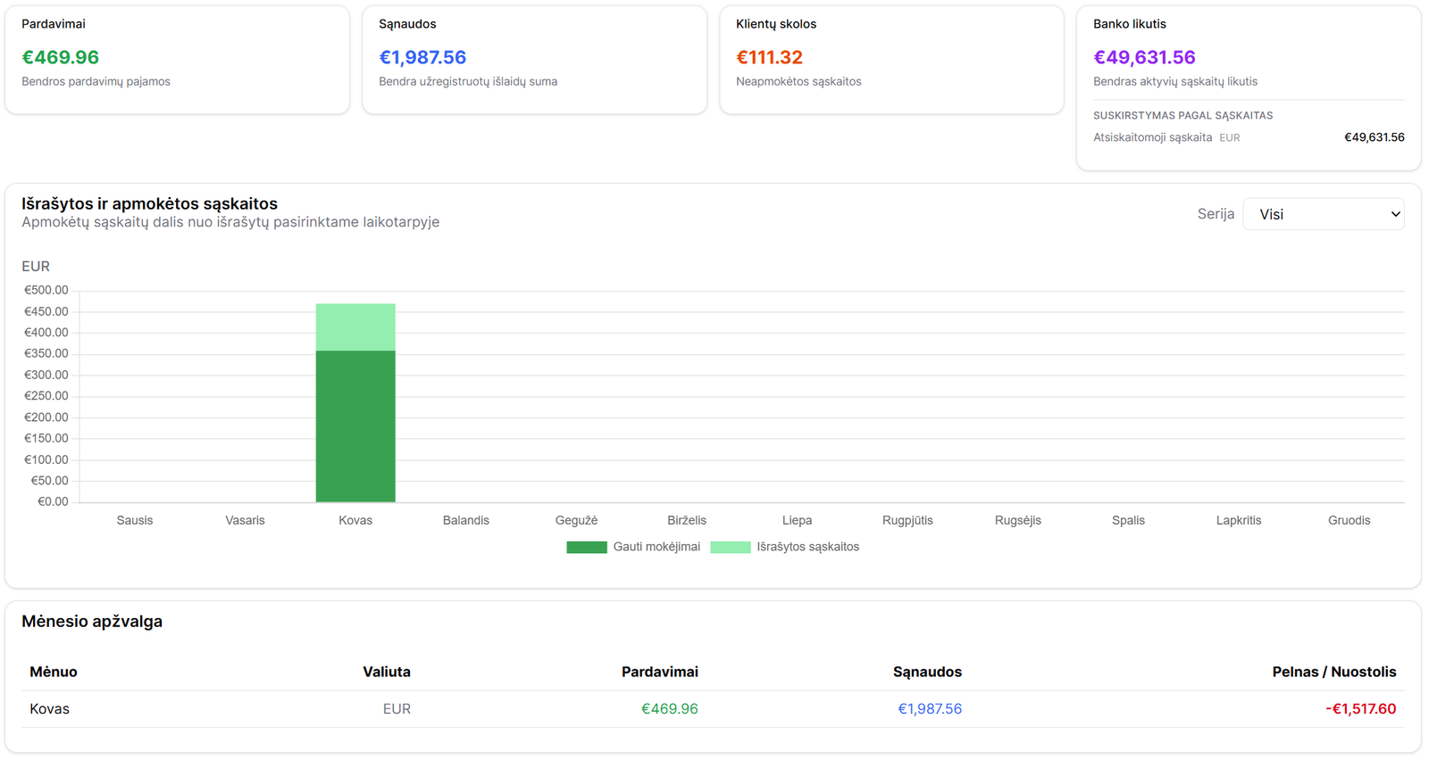
Task: Click the dark green Gauti mokėjimai legend swatch
Action: (587, 547)
